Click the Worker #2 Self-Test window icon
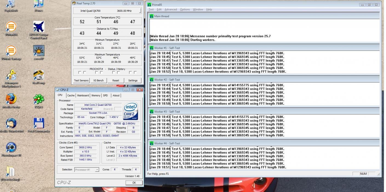The width and height of the screenshot is (386, 192). click(151, 80)
